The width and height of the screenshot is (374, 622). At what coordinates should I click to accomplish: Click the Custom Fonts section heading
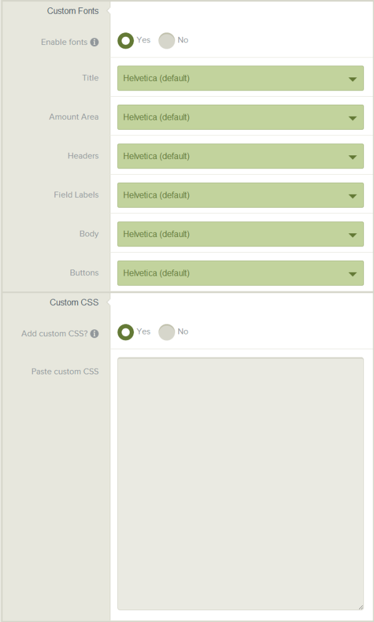(x=73, y=11)
